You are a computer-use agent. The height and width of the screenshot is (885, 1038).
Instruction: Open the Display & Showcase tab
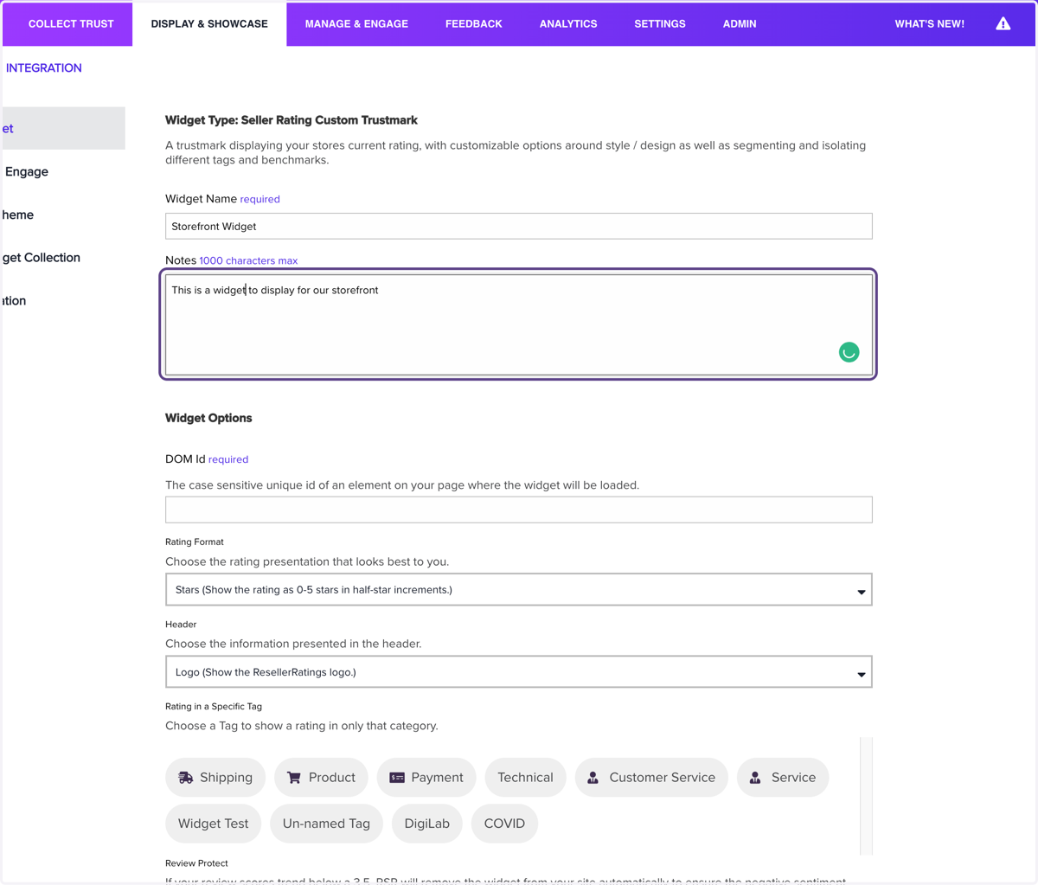[209, 23]
